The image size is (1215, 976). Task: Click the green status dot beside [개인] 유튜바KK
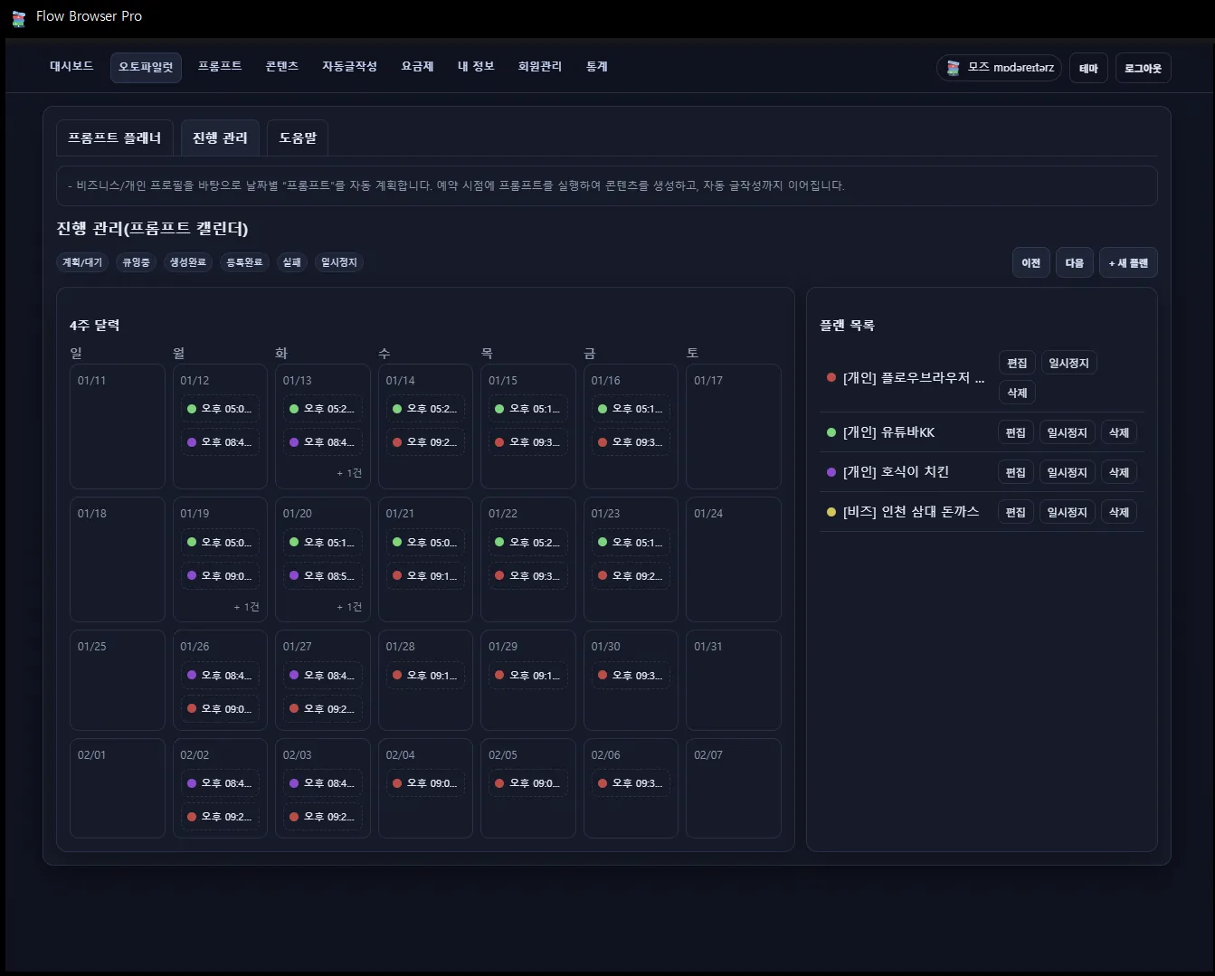tap(831, 432)
